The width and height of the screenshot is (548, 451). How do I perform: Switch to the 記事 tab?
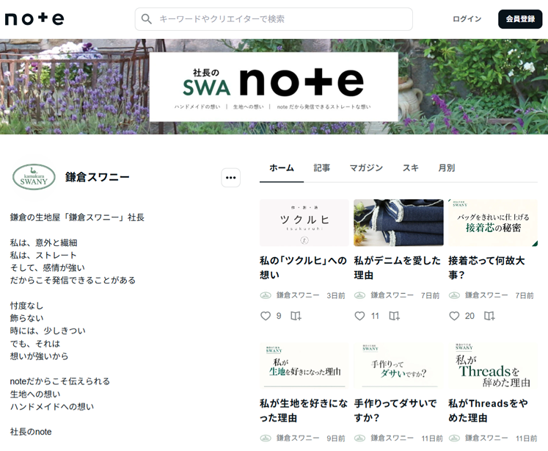pyautogui.click(x=321, y=168)
